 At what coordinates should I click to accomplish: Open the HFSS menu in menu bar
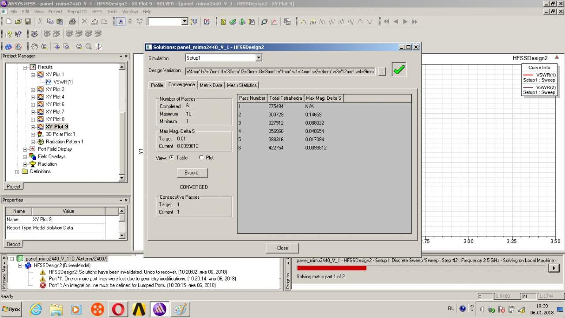point(96,11)
